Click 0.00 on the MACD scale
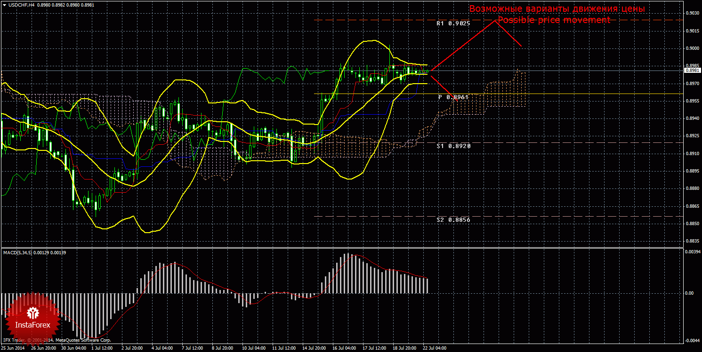The height and width of the screenshot is (352, 702). click(x=690, y=293)
